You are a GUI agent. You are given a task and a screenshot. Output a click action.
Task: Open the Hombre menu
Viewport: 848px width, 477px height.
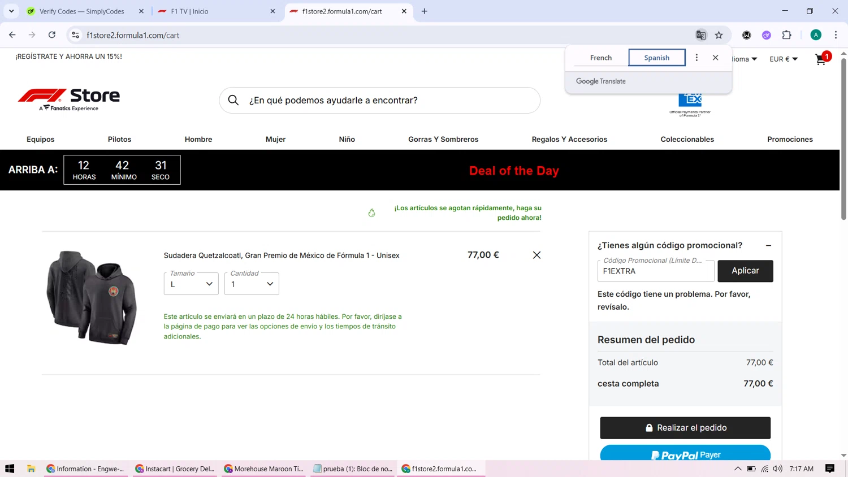(x=198, y=139)
